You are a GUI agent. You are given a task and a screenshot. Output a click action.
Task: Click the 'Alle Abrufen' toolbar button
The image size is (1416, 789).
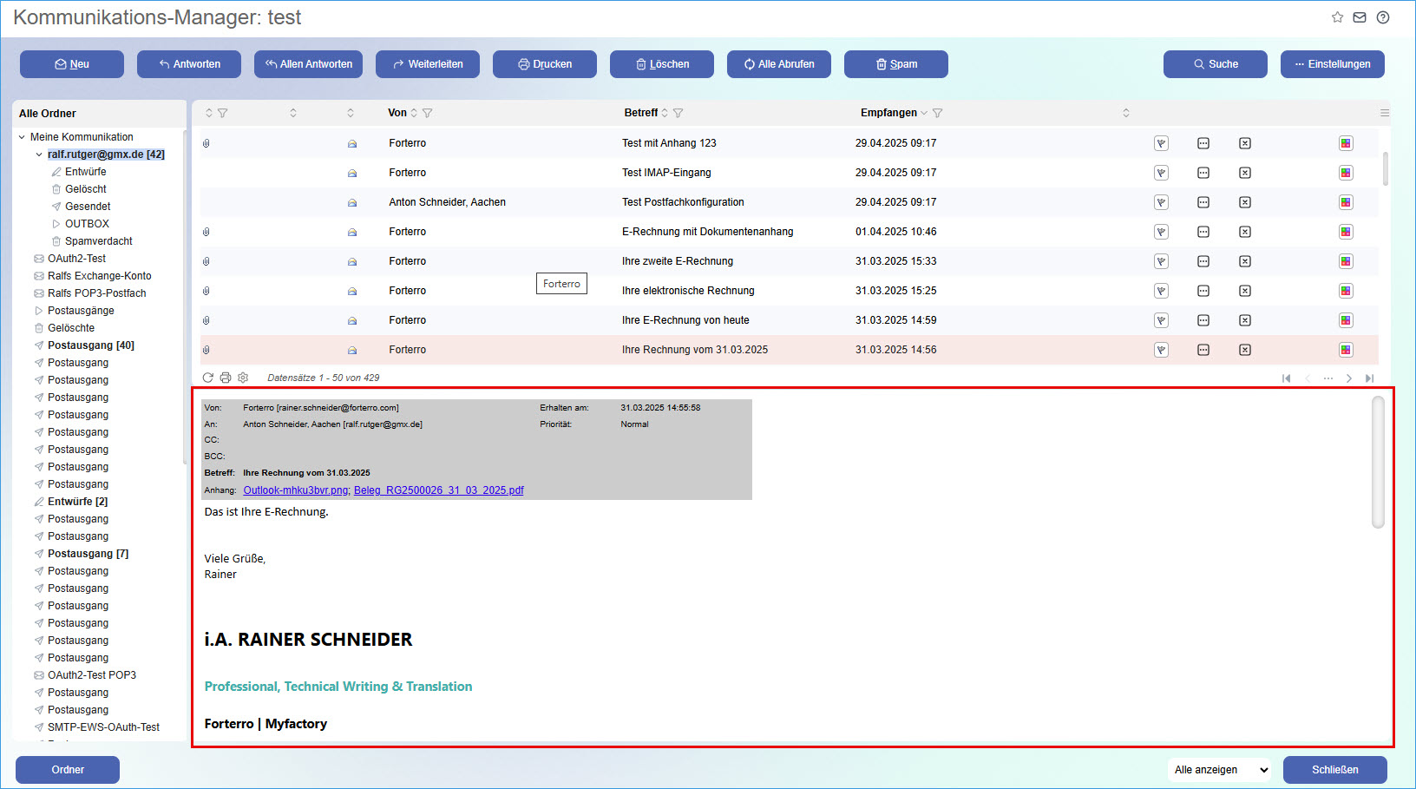778,63
